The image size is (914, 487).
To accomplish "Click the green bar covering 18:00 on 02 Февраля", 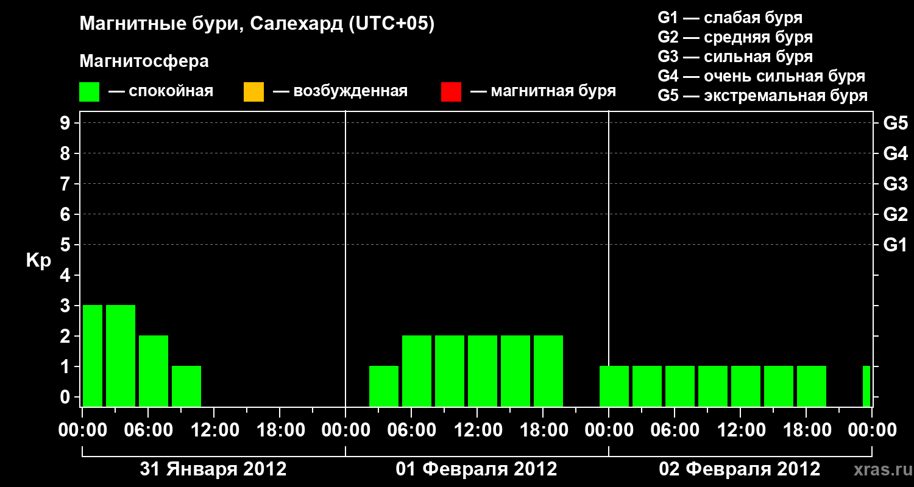I will [x=812, y=386].
